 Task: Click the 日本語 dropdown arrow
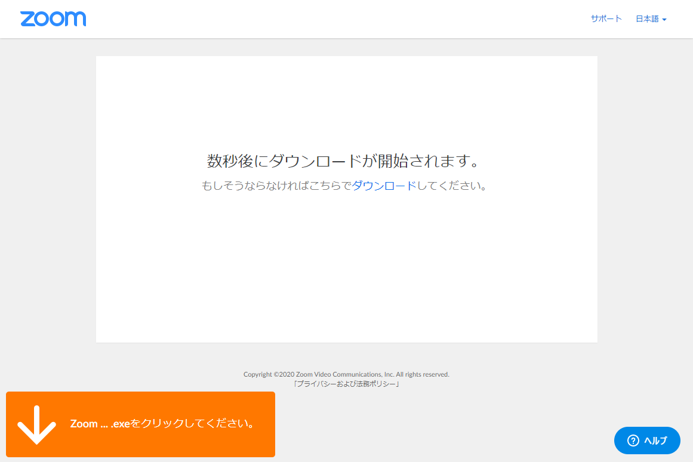pos(664,19)
